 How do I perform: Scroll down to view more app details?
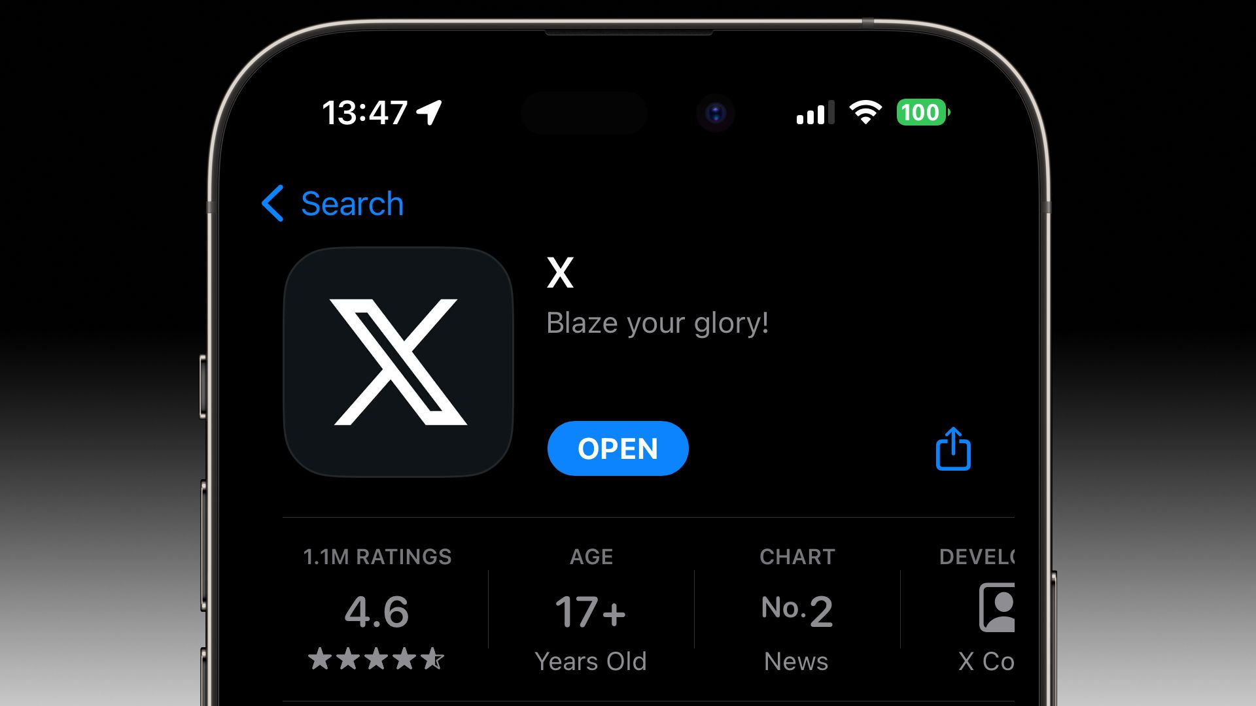pyautogui.click(x=628, y=603)
